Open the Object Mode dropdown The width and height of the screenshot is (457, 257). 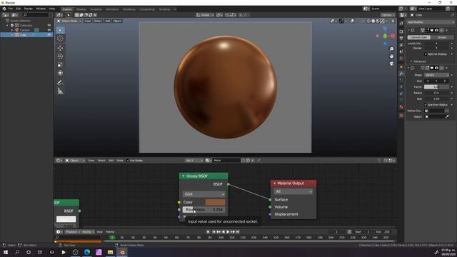(69, 21)
